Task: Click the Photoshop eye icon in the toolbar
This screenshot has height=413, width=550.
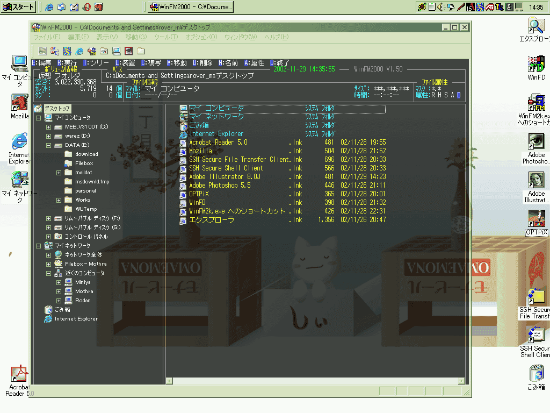Action: [x=129, y=51]
